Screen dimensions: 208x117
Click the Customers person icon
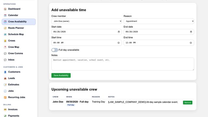tap(5, 72)
